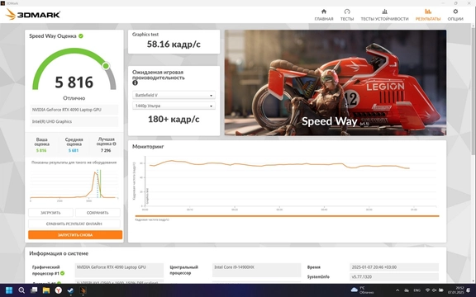Click the Загрузить button
Image resolution: width=476 pixels, height=297 pixels.
click(x=50, y=213)
